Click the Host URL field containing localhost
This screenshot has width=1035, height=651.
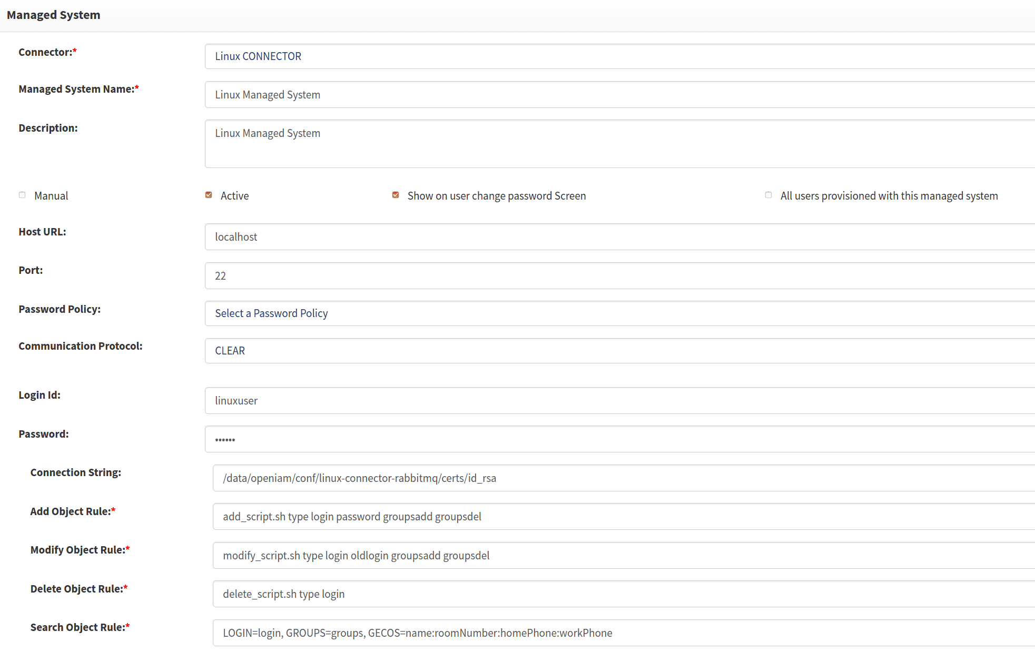coord(619,237)
